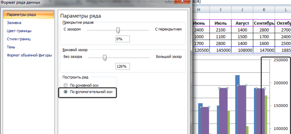Select column J header
Screen dimensions: 291x134
click(x=242, y=10)
